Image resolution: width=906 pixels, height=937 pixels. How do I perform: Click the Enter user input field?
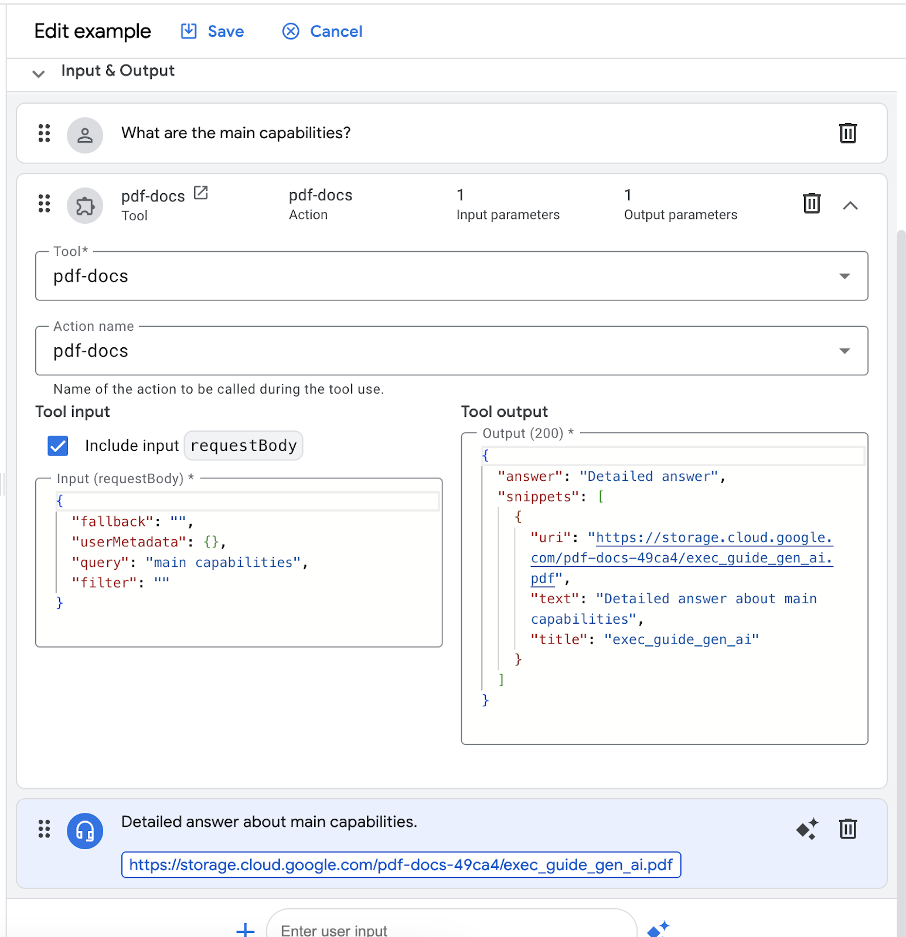(x=451, y=925)
